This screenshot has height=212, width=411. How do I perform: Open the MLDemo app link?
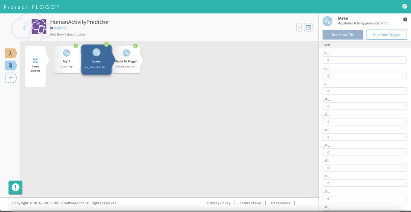(60, 28)
